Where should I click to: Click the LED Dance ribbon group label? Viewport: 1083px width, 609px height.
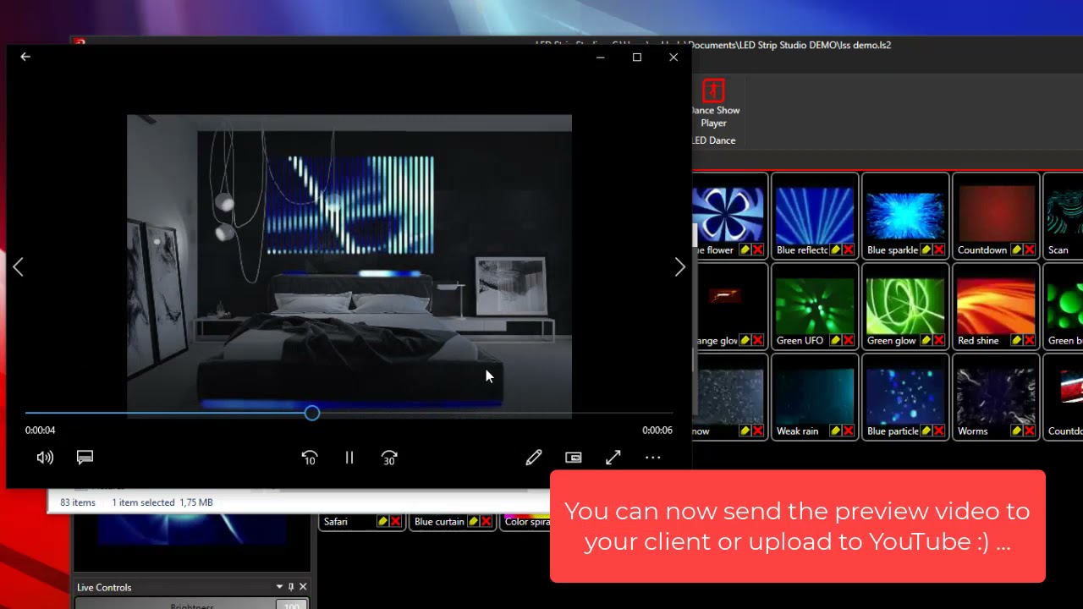coord(713,140)
